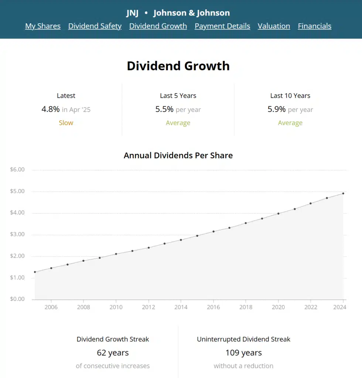Click the 'Slow' rating label
The image size is (362, 378).
tap(66, 123)
